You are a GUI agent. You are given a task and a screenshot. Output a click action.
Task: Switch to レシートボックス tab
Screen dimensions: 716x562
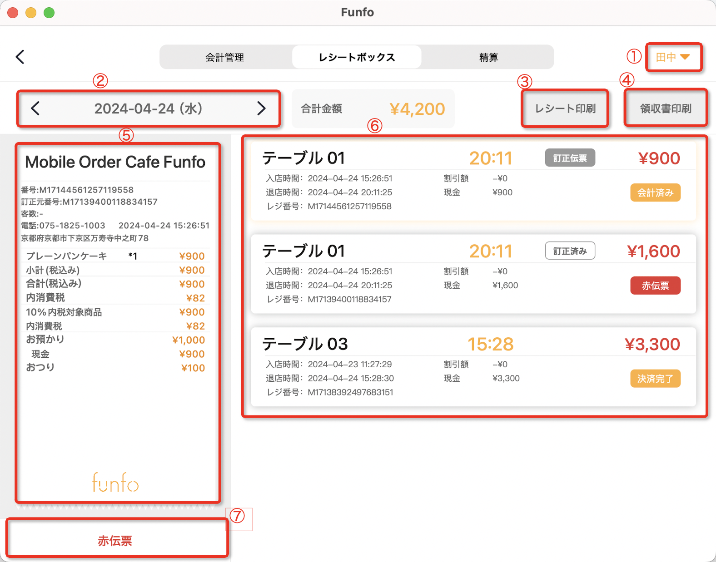(x=357, y=57)
